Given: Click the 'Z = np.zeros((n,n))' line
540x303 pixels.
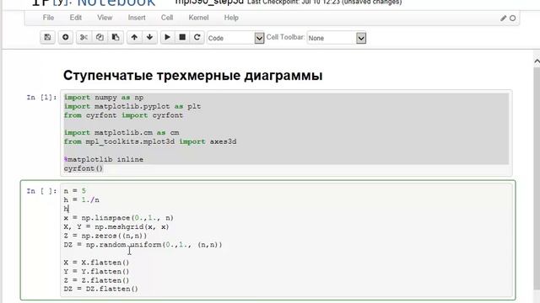Looking at the screenshot, I should [x=105, y=236].
